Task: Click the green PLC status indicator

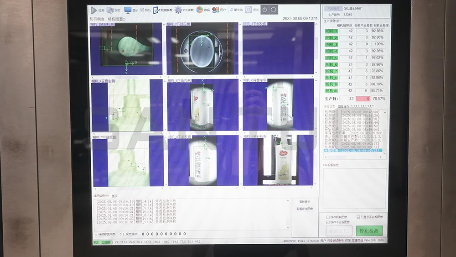Action: click(96, 242)
